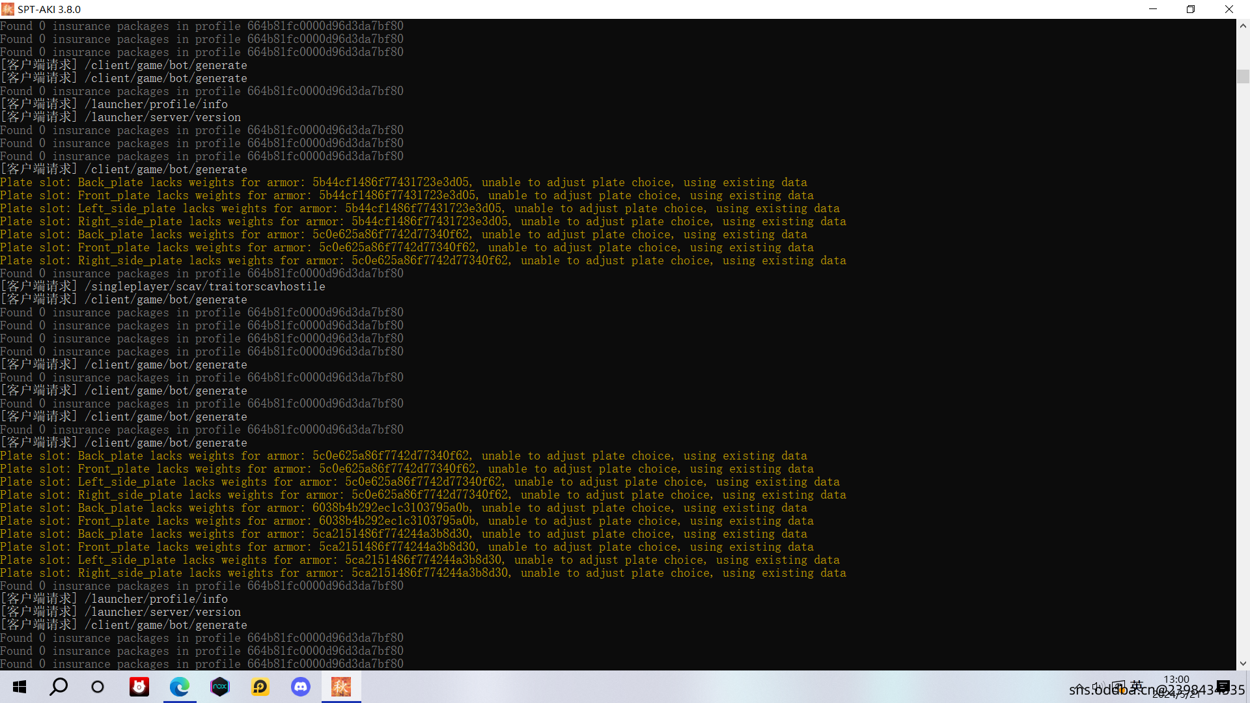
Task: Switch to Microsoft Edge browser
Action: point(180,687)
